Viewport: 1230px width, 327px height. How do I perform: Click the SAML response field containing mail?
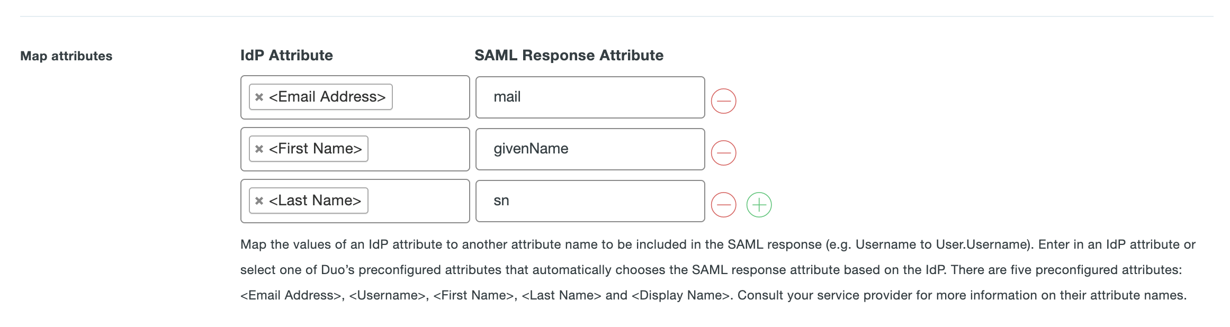[x=590, y=97]
